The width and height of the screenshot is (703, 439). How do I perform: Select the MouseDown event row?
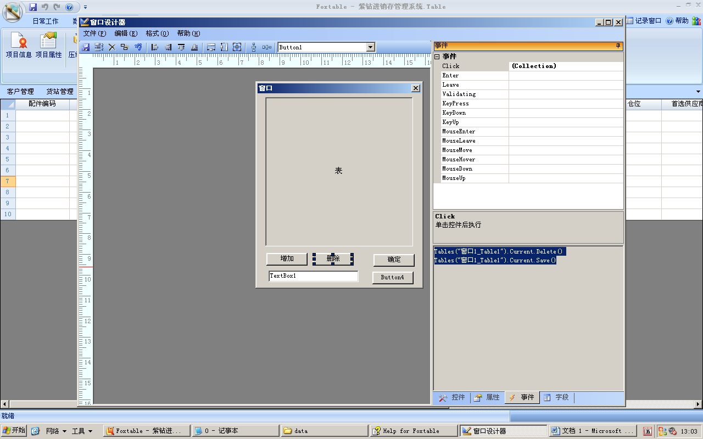(528, 168)
